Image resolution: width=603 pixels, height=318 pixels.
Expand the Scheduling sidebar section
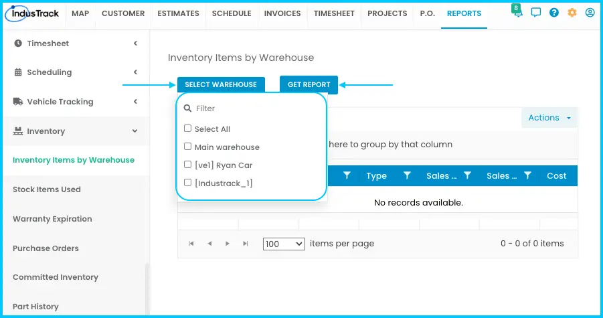click(76, 72)
